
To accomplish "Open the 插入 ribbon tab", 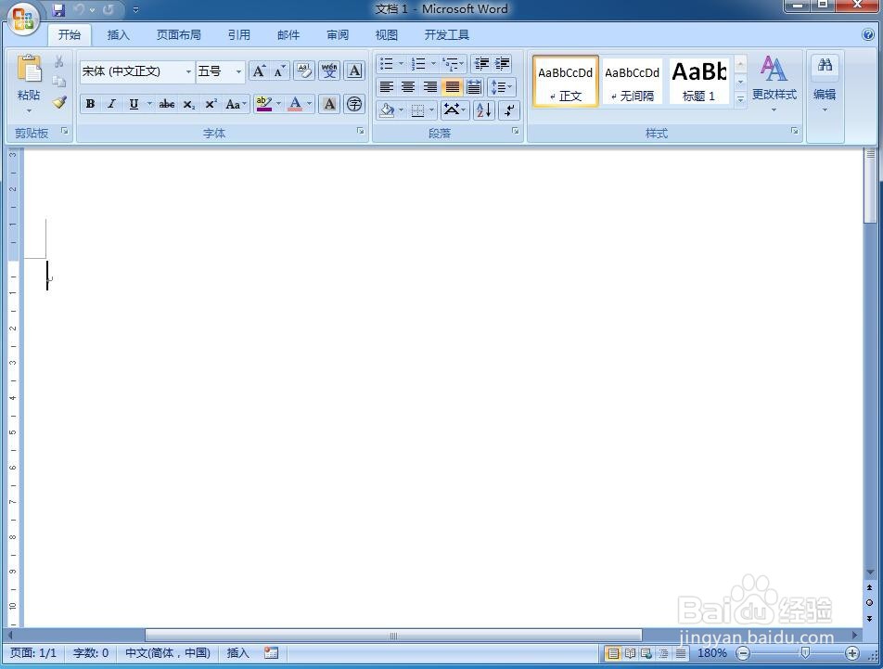I will coord(119,35).
